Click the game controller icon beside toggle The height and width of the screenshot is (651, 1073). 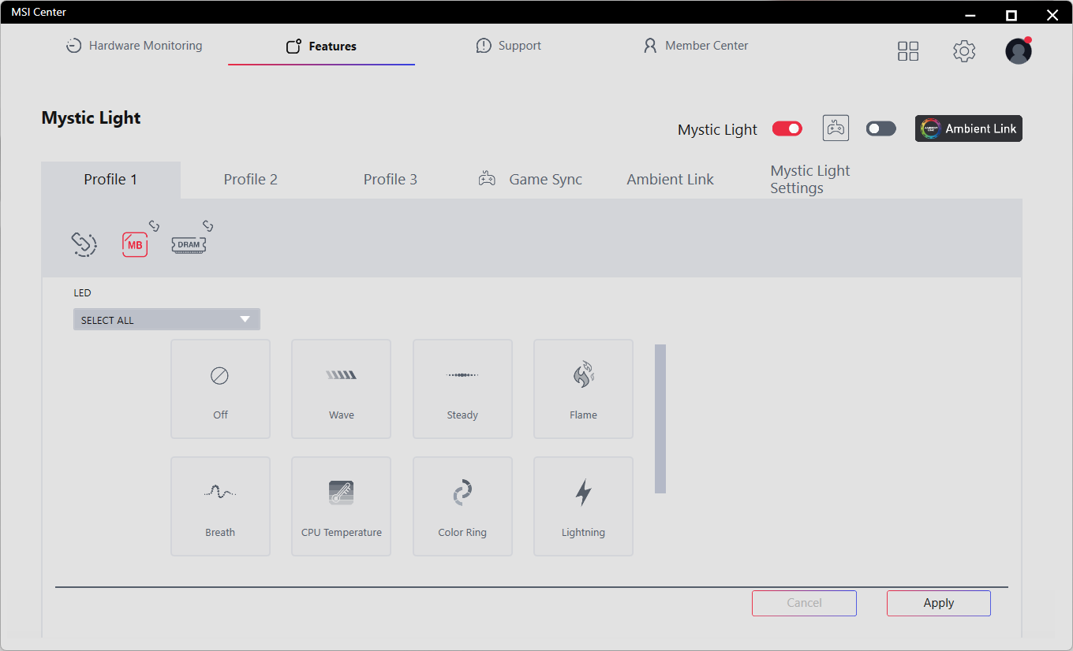pyautogui.click(x=836, y=128)
